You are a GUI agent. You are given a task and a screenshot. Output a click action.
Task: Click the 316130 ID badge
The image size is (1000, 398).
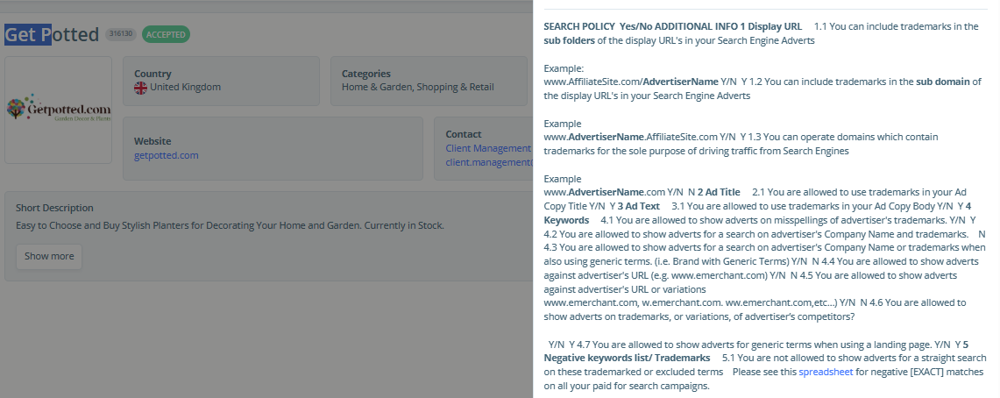click(121, 34)
